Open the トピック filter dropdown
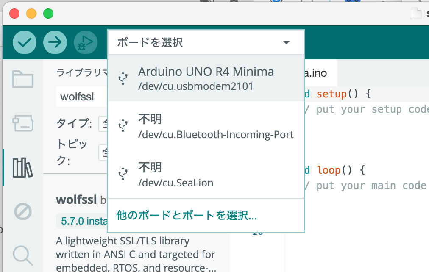The width and height of the screenshot is (429, 272). pyautogui.click(x=103, y=153)
